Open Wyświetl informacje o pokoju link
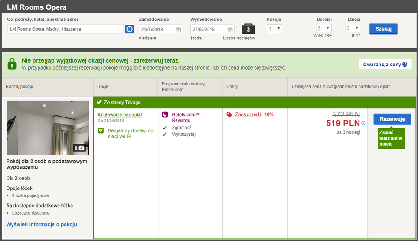Screen dimensions: 418x241 (x=42, y=224)
